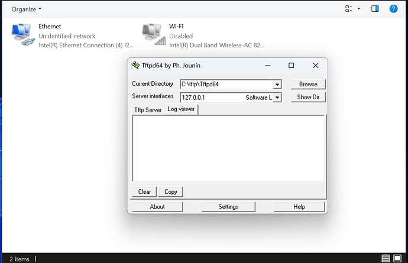Click the Tftpd64 title bar app icon
408x263 pixels.
(x=135, y=65)
